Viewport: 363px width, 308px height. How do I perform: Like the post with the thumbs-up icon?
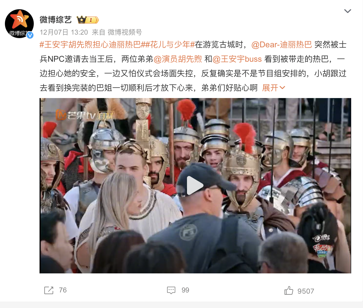tap(289, 290)
